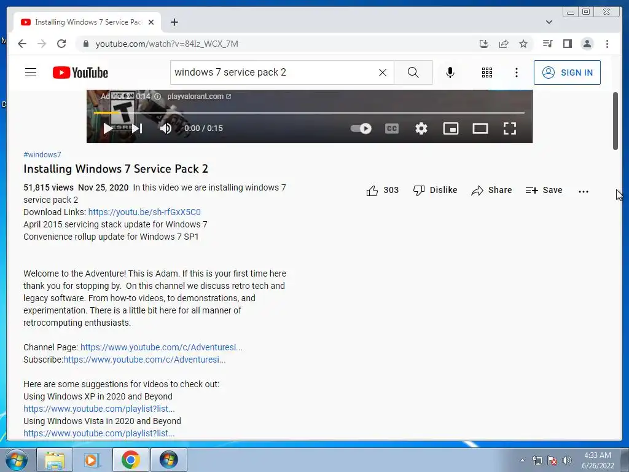Close the Installing Windows 7 Service Pack tab
This screenshot has width=629, height=472.
pos(151,22)
